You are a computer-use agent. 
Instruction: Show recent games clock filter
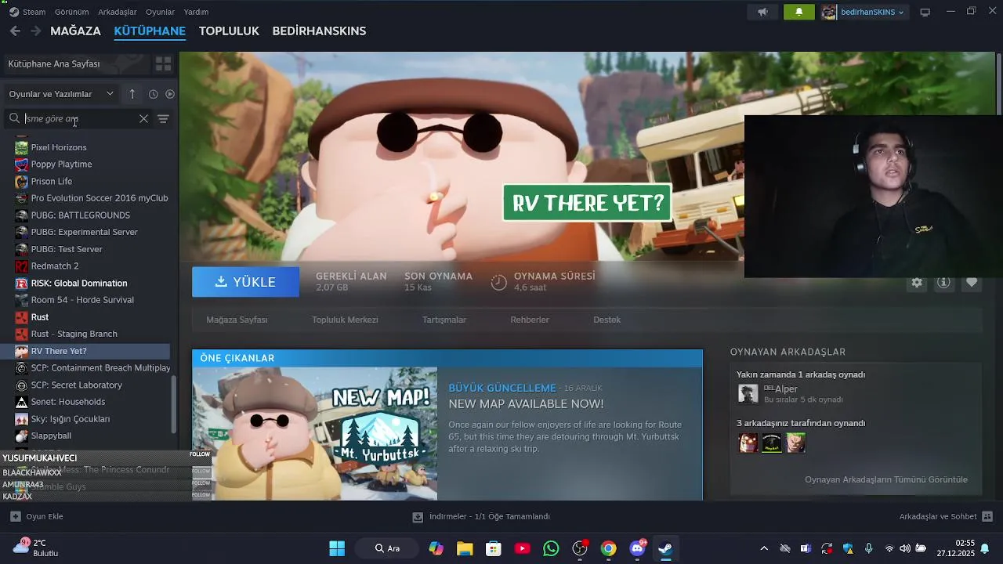[x=153, y=94]
